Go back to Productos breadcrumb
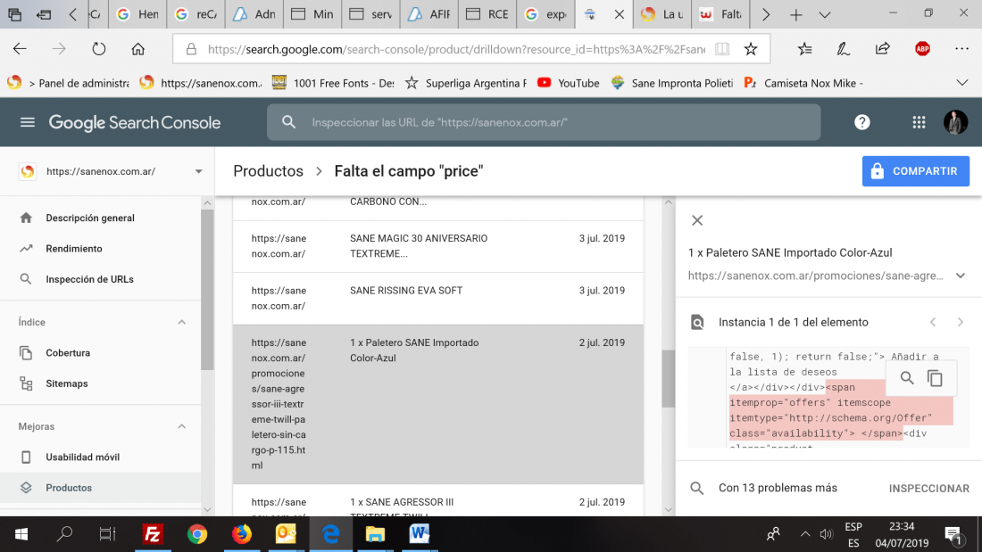Screen dimensions: 982x552 click(x=268, y=171)
